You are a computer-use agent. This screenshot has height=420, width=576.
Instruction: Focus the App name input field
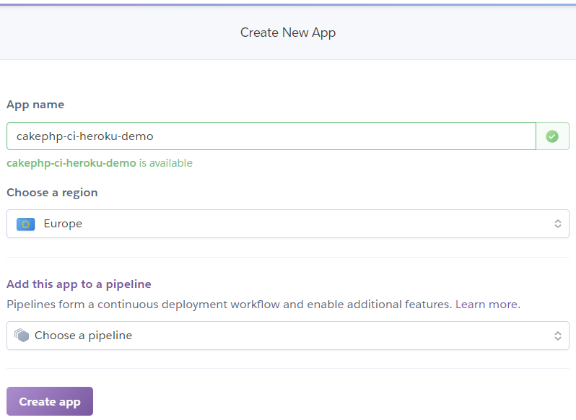tap(271, 136)
